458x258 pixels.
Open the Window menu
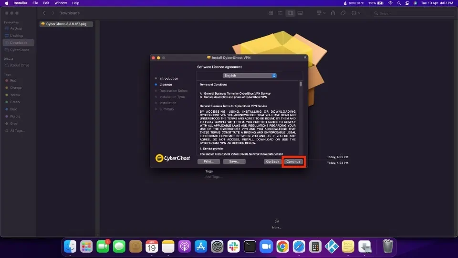[61, 3]
